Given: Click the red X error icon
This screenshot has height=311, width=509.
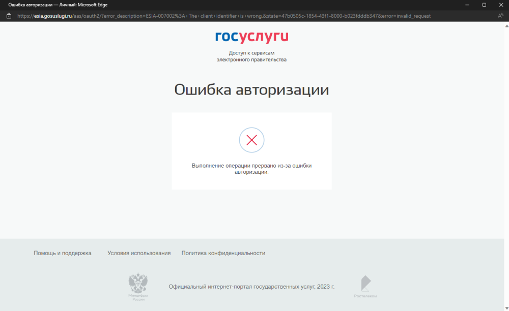Looking at the screenshot, I should pos(251,140).
